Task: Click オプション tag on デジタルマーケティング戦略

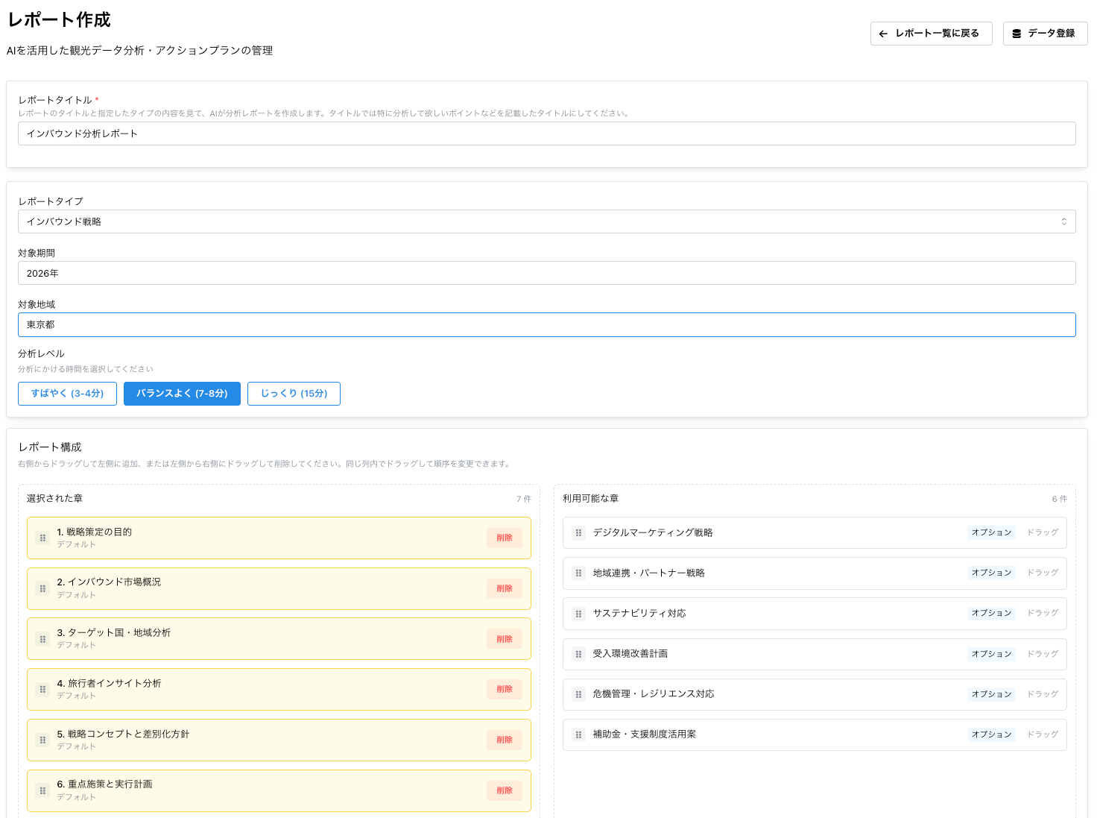Action: [991, 532]
